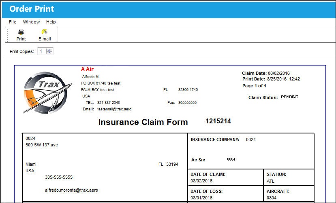
Task: Click the Claim Date 08/02/2016 value
Action: pyautogui.click(x=279, y=73)
